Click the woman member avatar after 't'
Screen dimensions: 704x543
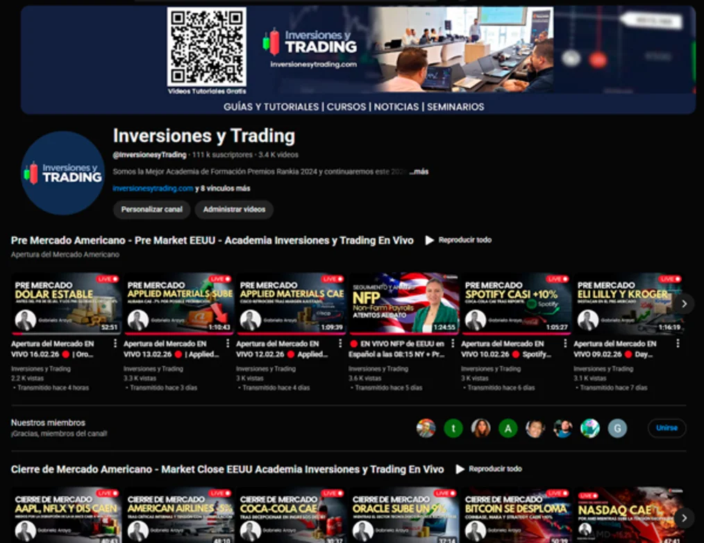pos(481,428)
